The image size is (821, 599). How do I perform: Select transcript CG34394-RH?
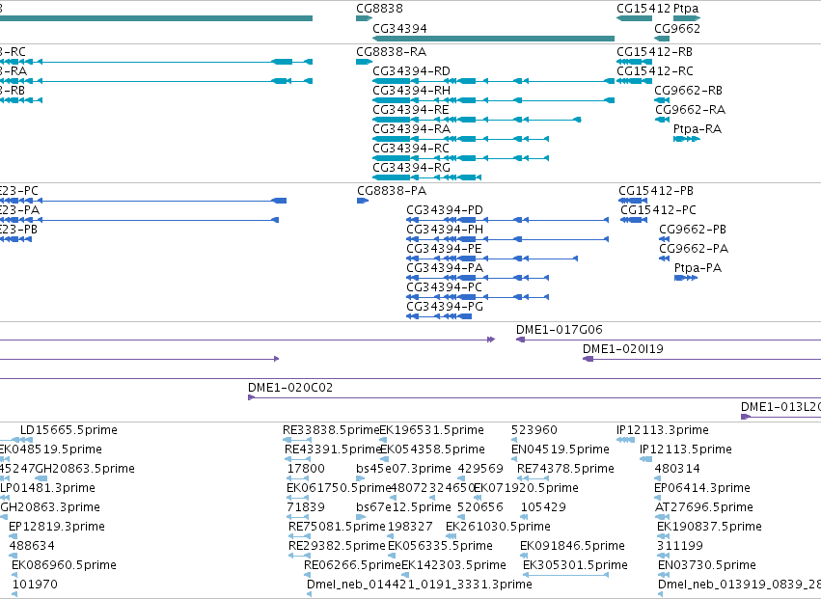[411, 91]
